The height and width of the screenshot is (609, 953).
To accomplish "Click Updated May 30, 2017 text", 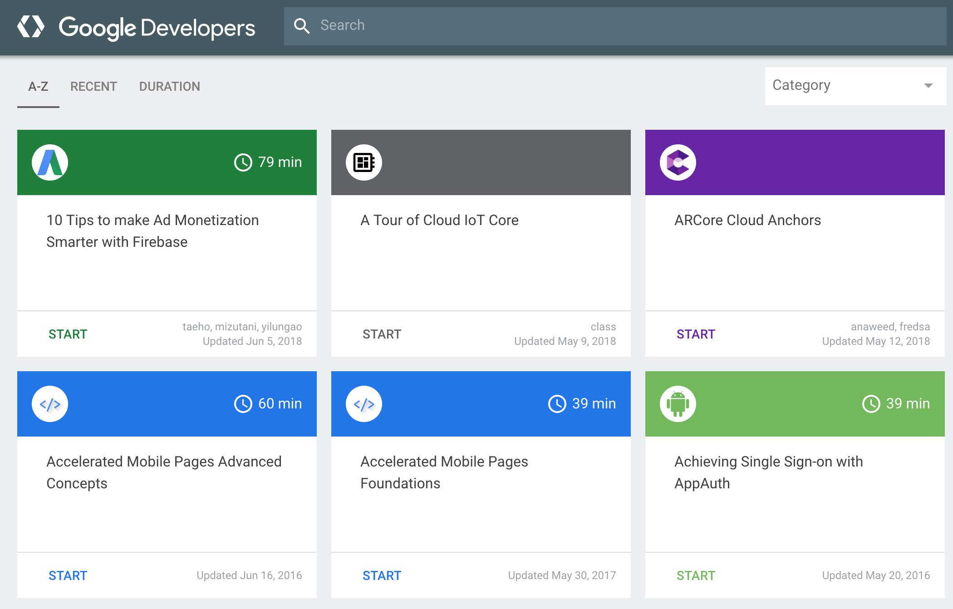I will tap(562, 575).
